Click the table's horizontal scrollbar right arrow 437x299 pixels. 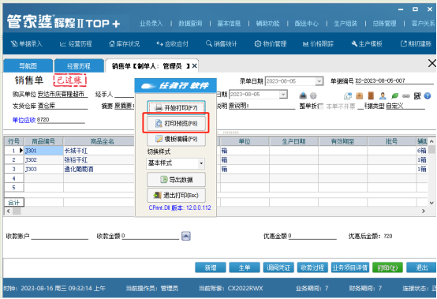[424, 211]
